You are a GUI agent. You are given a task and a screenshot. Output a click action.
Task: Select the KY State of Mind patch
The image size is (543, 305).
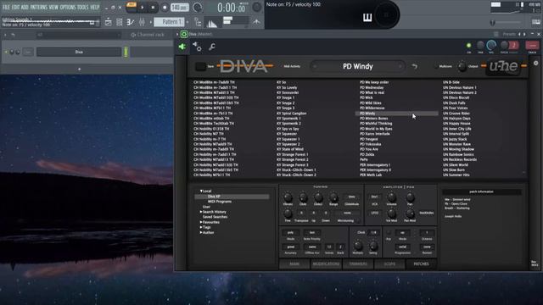pos(290,149)
